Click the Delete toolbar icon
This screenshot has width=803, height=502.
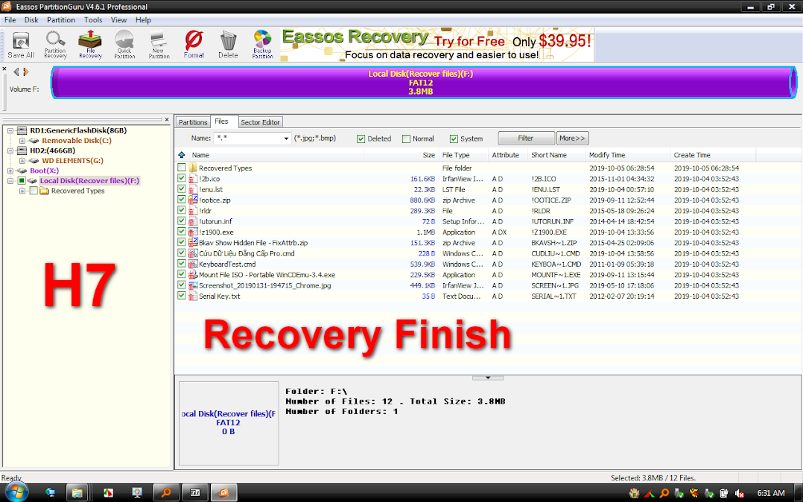click(228, 45)
